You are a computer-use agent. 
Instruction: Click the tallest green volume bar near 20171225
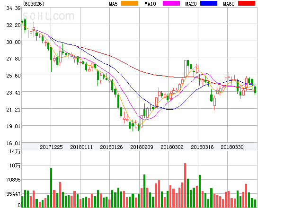click(x=51, y=188)
